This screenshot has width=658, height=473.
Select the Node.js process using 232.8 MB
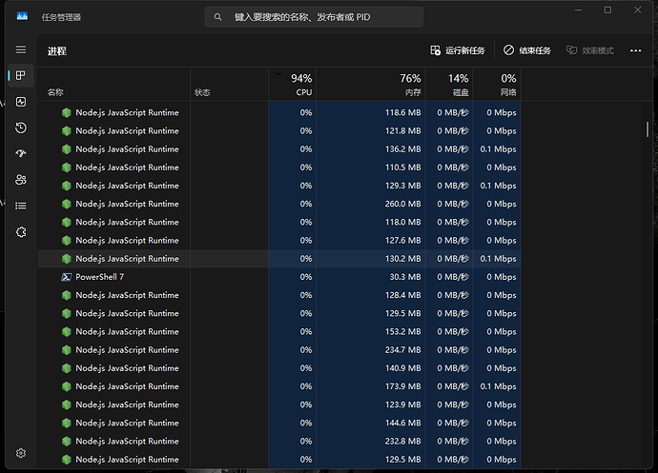279,442
